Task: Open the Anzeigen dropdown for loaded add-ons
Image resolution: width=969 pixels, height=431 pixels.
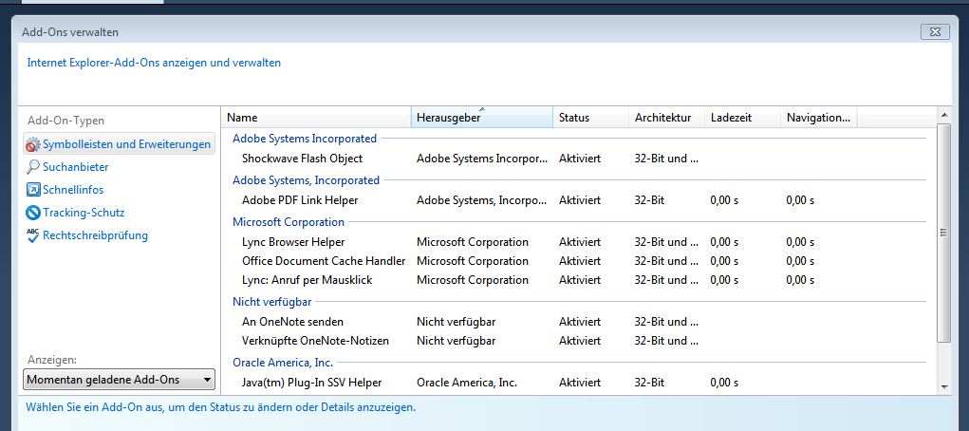Action: click(x=120, y=380)
